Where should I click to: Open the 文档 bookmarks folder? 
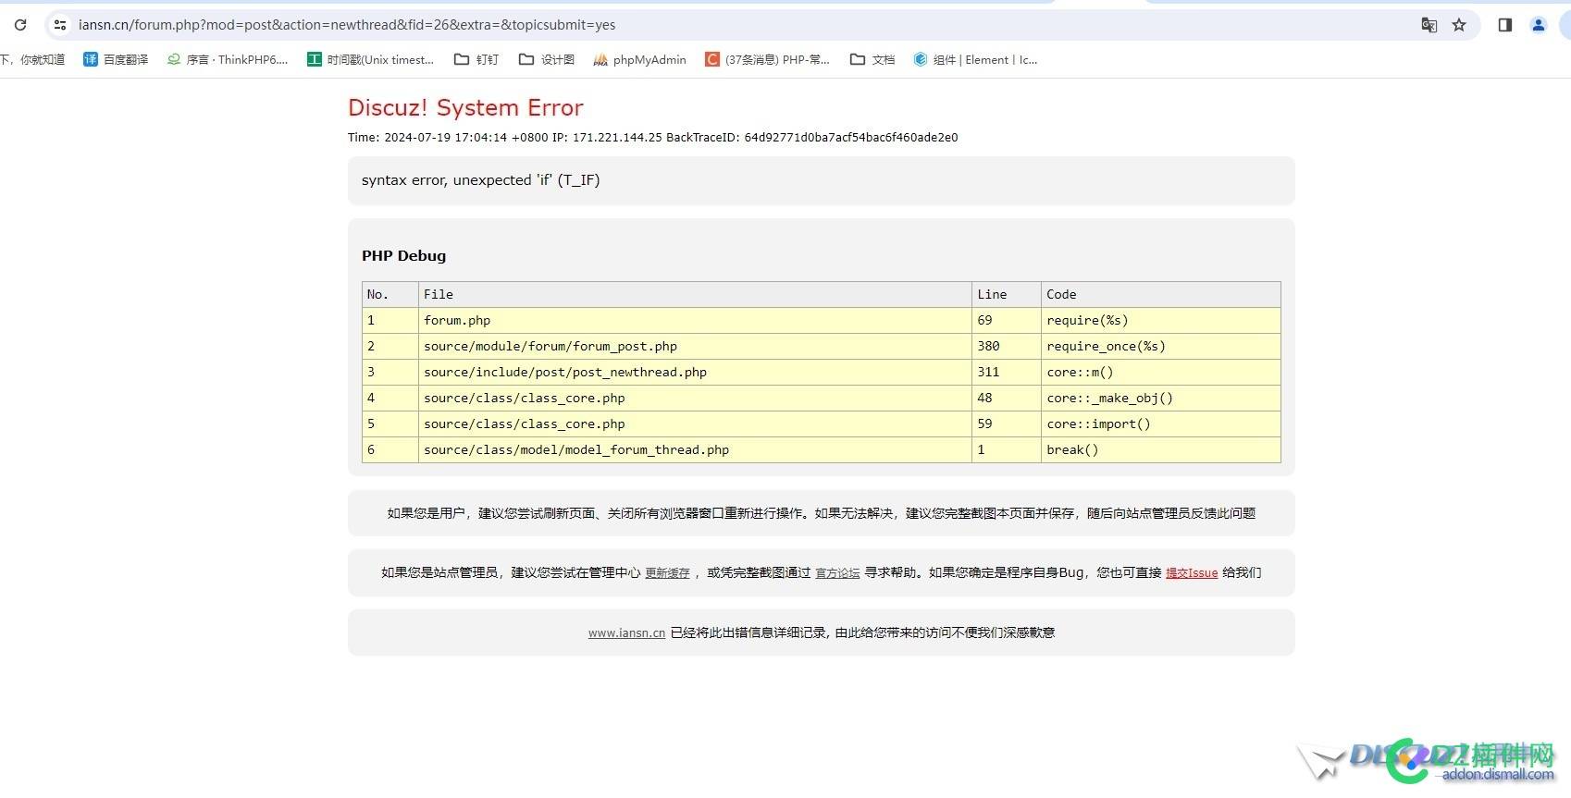(x=872, y=59)
